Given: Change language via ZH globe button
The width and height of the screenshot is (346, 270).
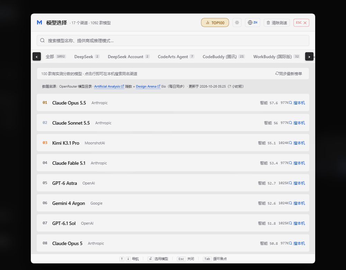Looking at the screenshot, I should click(253, 22).
